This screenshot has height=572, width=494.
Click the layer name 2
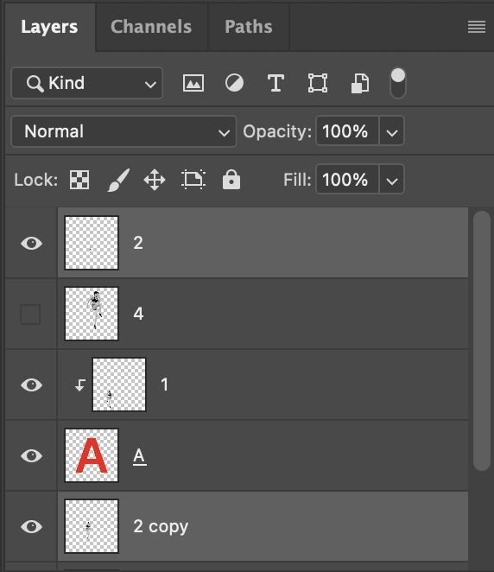138,243
